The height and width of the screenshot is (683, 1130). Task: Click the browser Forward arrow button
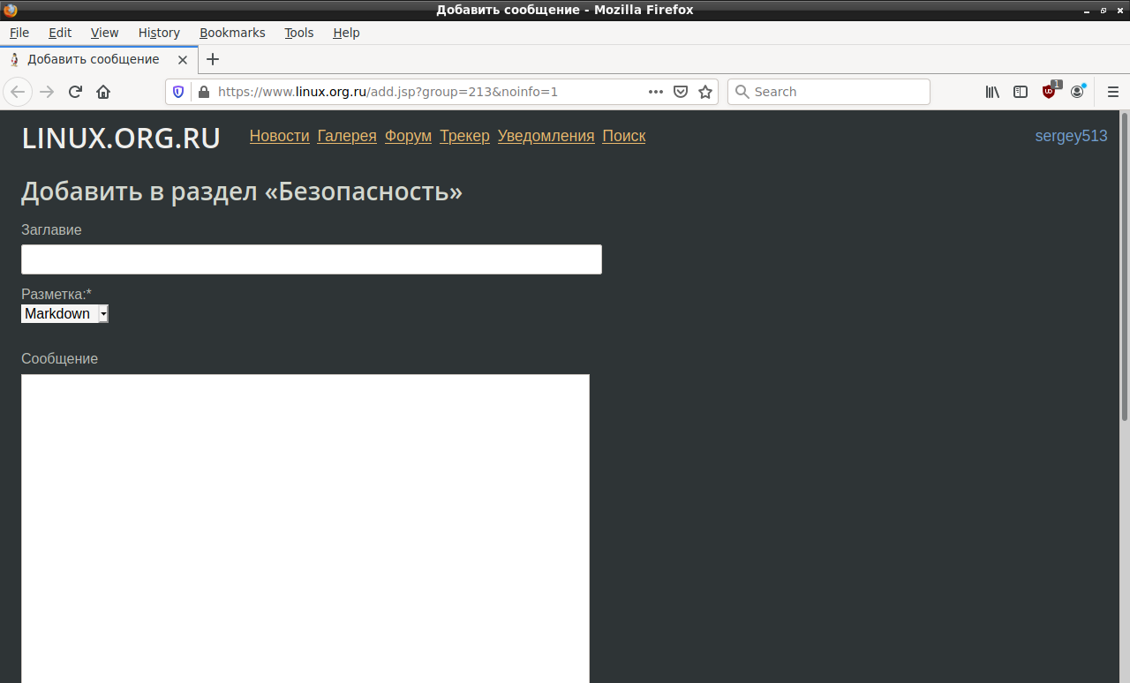click(48, 92)
